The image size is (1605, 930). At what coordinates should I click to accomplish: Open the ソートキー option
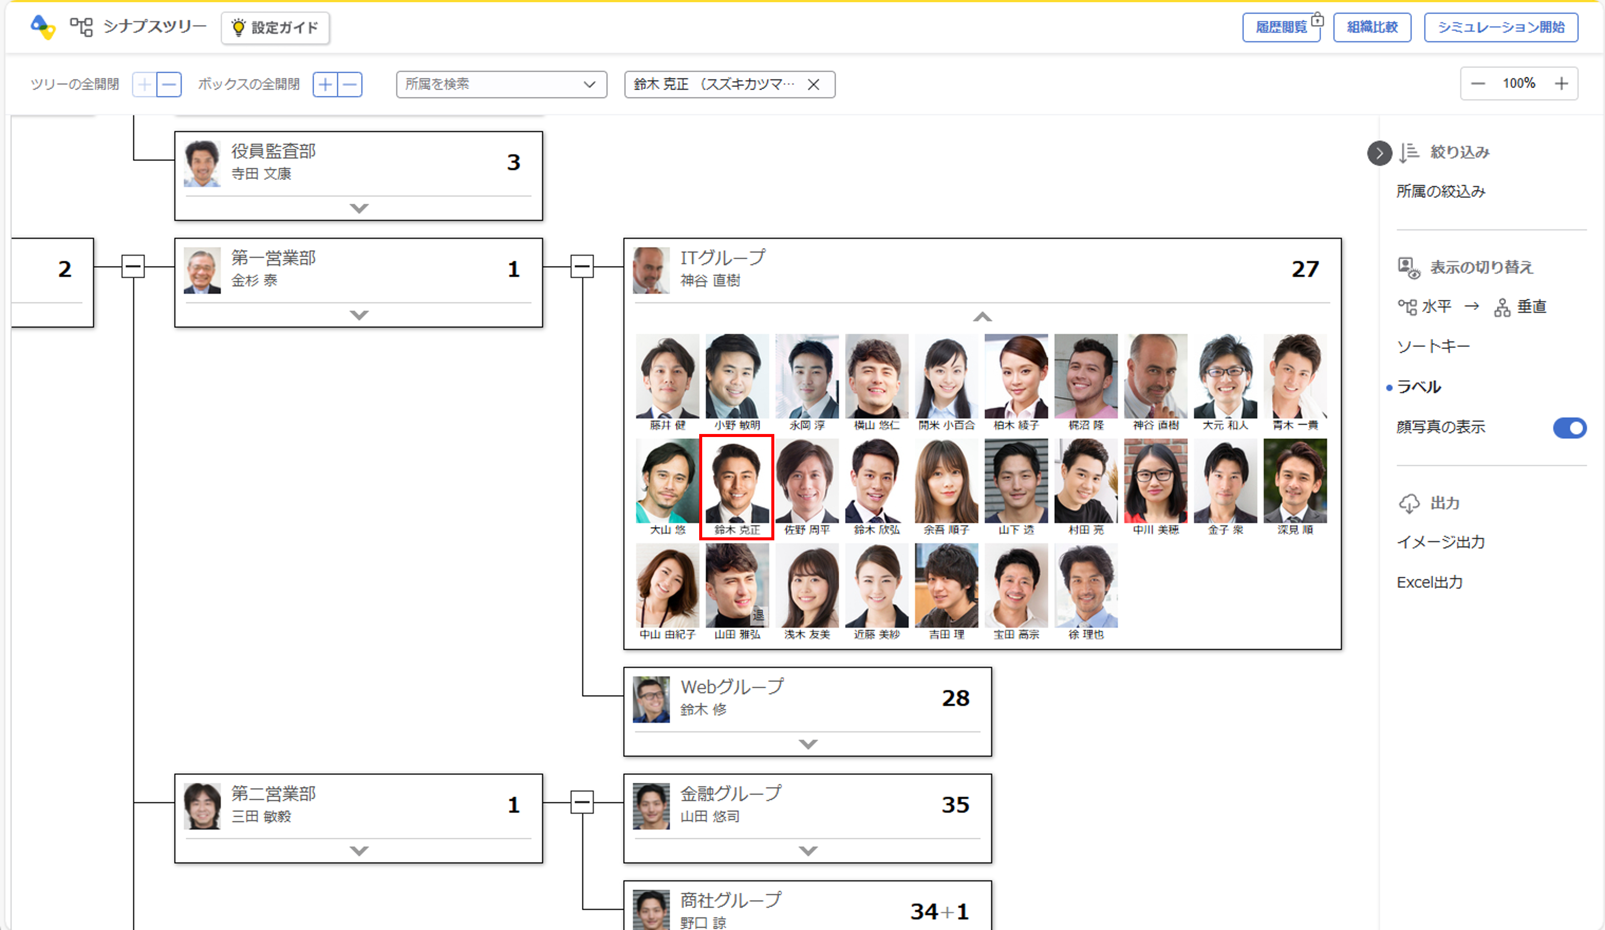1433,346
